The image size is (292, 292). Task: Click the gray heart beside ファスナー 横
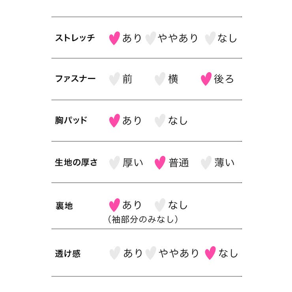[159, 79]
